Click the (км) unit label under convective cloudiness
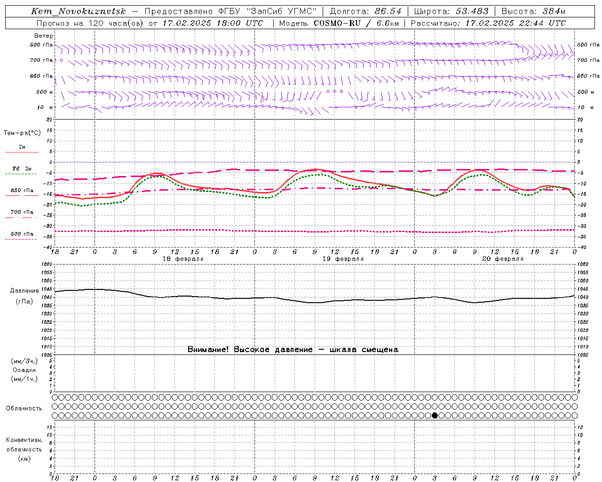Screen dimensions: 602x482 pyautogui.click(x=24, y=458)
